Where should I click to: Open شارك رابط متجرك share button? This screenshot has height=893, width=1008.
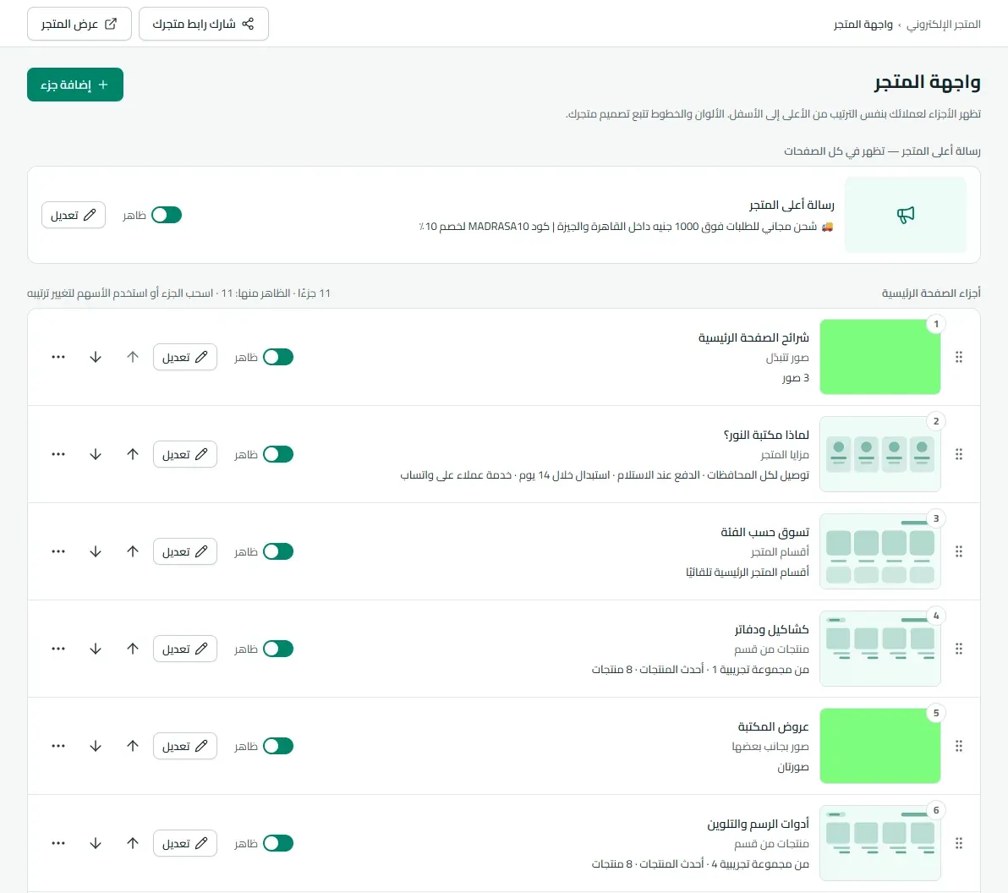tap(203, 24)
